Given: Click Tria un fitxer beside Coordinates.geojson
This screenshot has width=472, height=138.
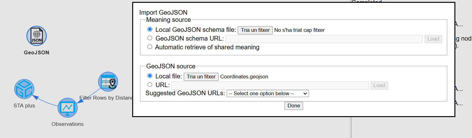Looking at the screenshot, I should (201, 76).
